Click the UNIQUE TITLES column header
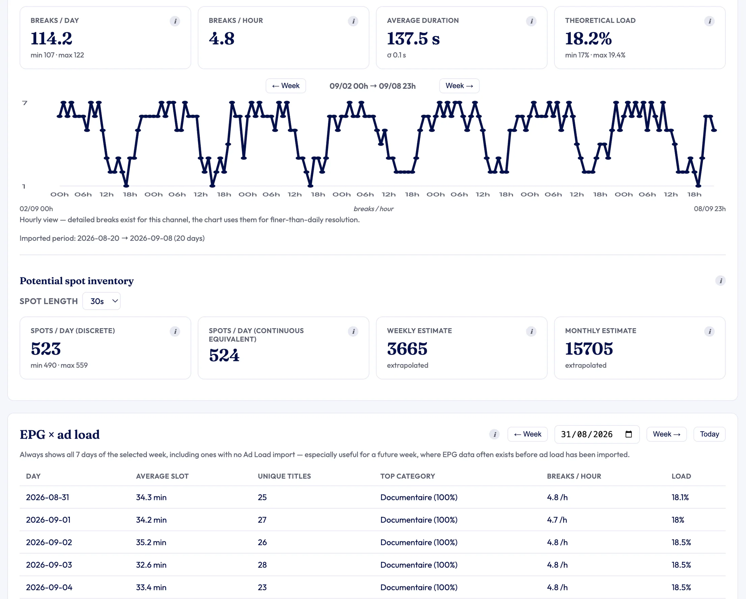 [x=284, y=476]
